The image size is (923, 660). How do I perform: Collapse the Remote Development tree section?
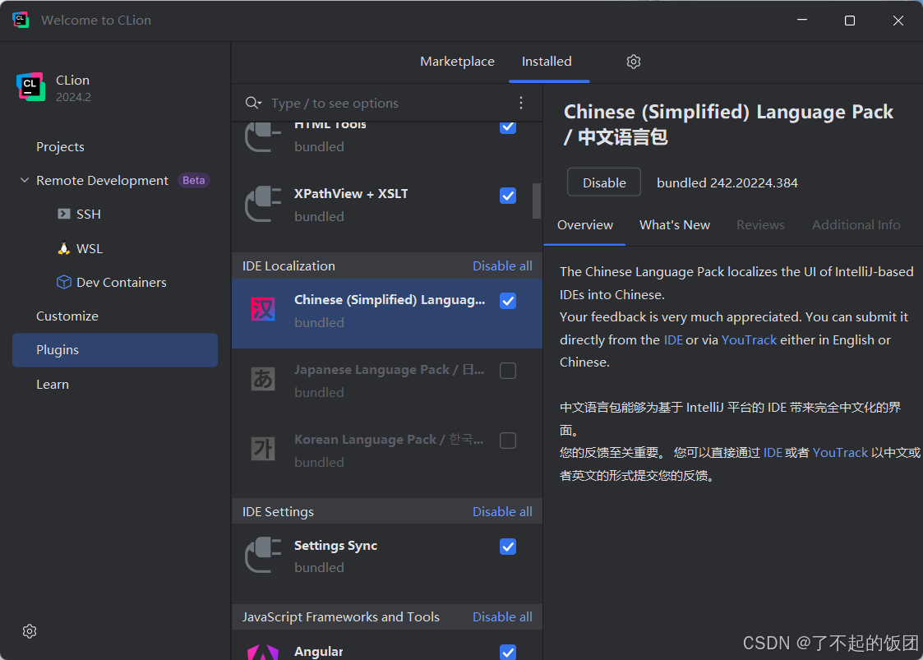pyautogui.click(x=25, y=181)
